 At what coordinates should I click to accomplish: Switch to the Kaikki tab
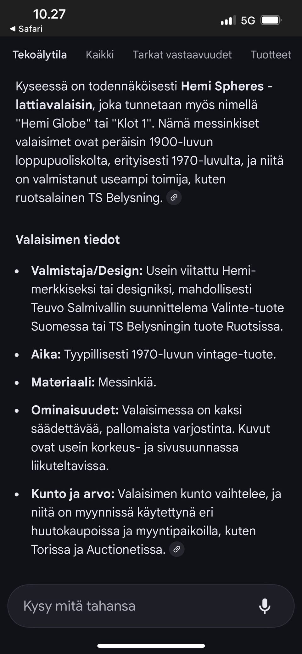tap(100, 54)
